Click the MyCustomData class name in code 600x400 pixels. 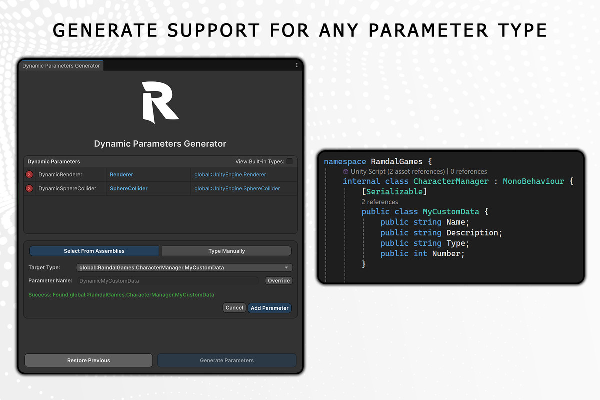click(x=451, y=212)
